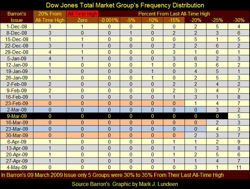
Task: Select the '9-Feb-09' date cell
Action: pos(17,90)
